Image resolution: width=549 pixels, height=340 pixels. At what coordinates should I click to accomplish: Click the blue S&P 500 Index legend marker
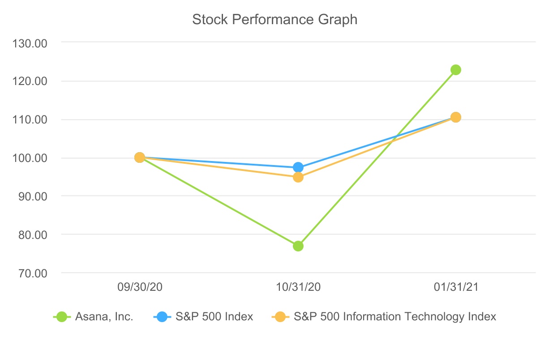(x=163, y=317)
